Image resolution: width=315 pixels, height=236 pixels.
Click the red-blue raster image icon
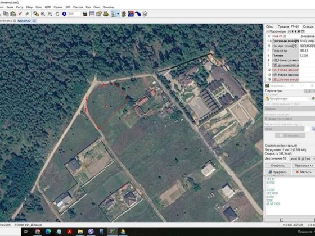point(130,14)
